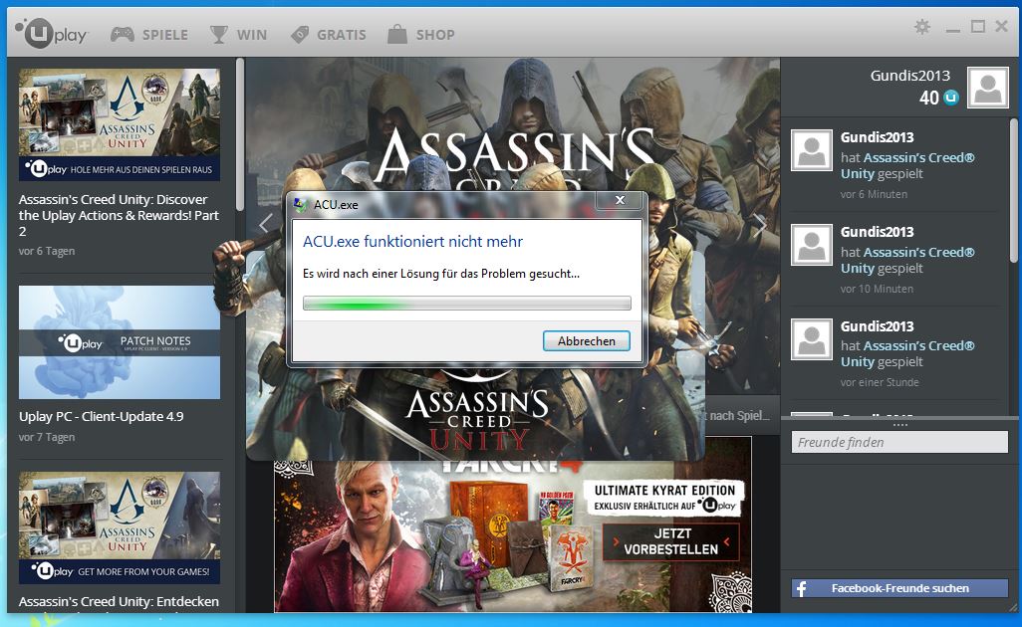Click 'vor 7 Tagen' timestamp in news
This screenshot has width=1022, height=627.
click(46, 438)
